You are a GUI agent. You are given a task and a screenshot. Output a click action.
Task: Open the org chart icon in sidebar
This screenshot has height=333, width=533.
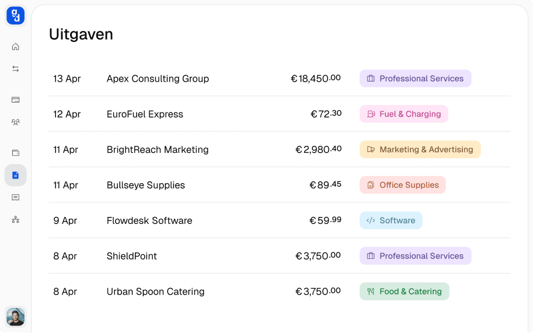tap(16, 220)
